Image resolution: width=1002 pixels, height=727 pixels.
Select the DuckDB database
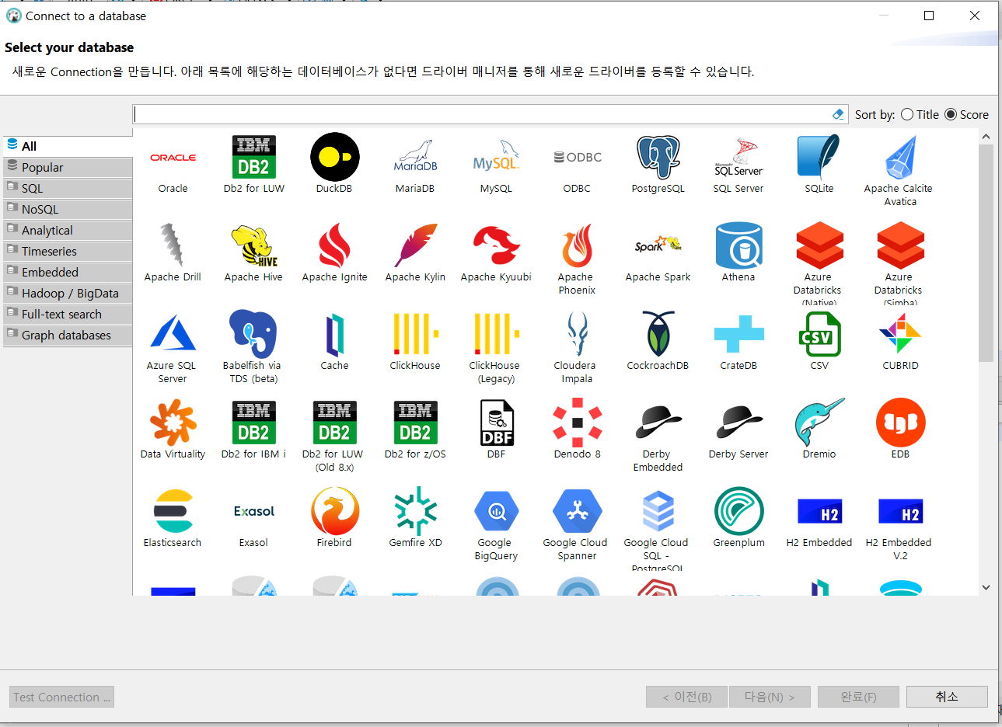pyautogui.click(x=334, y=157)
